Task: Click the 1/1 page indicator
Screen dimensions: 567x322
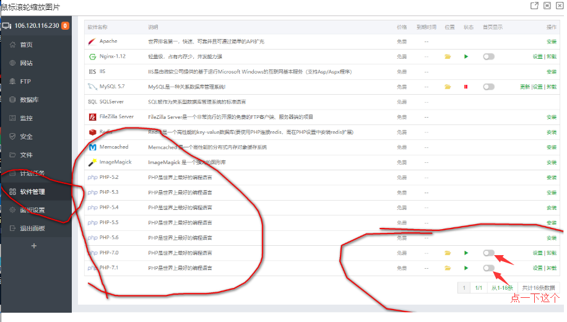Action: pos(478,288)
